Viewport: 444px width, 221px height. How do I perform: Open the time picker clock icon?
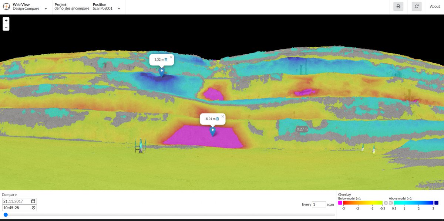[33, 207]
